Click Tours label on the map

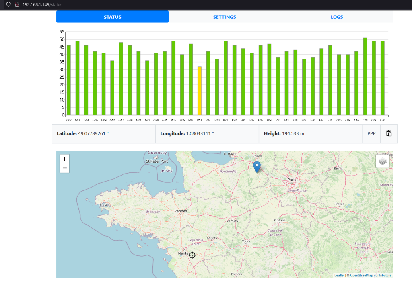pos(246,241)
